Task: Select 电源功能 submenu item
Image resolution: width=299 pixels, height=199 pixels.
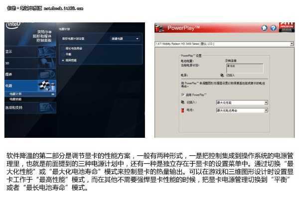Action: click(16, 99)
